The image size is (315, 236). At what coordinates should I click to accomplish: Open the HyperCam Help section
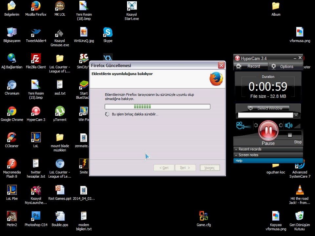268,161
